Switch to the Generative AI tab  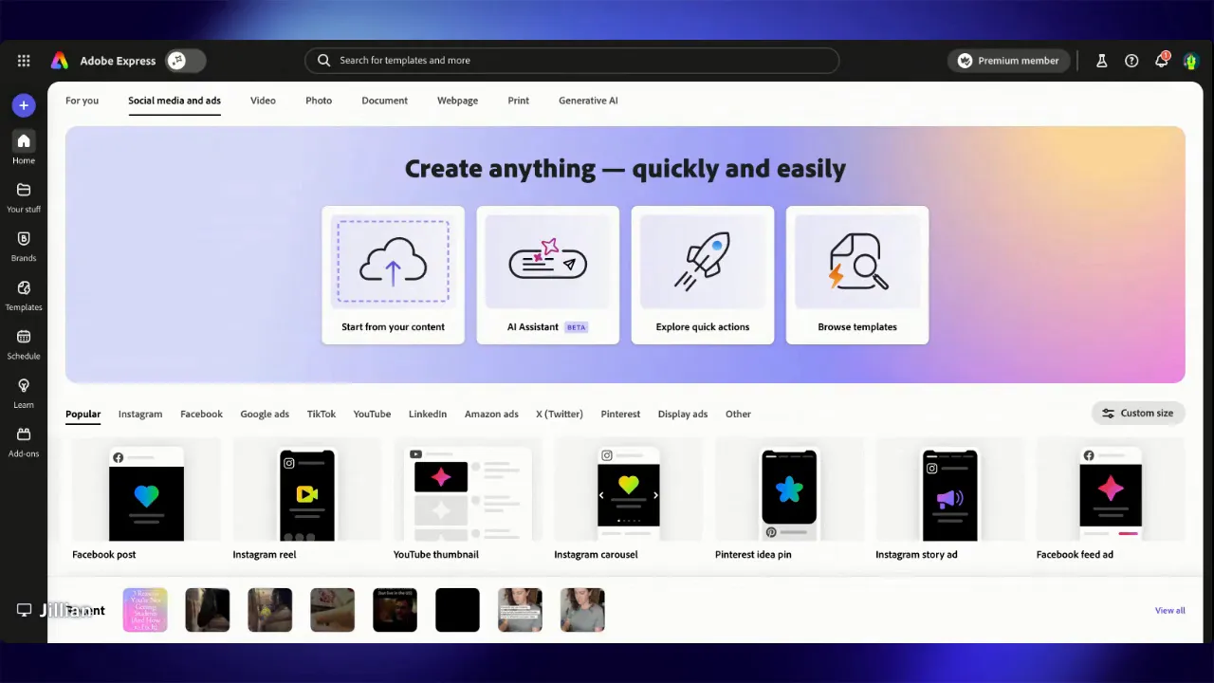(x=588, y=101)
